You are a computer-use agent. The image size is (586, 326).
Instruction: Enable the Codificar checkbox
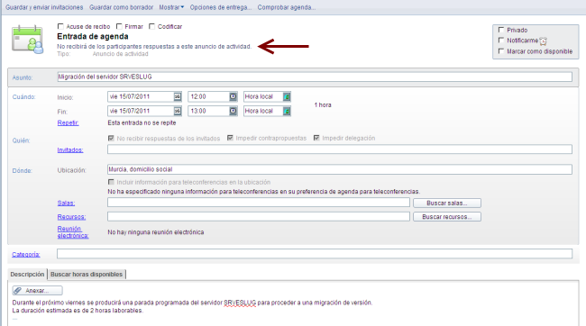tap(151, 26)
